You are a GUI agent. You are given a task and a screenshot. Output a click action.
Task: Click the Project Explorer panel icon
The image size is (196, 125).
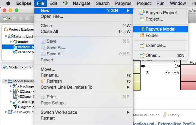click(x=5, y=29)
